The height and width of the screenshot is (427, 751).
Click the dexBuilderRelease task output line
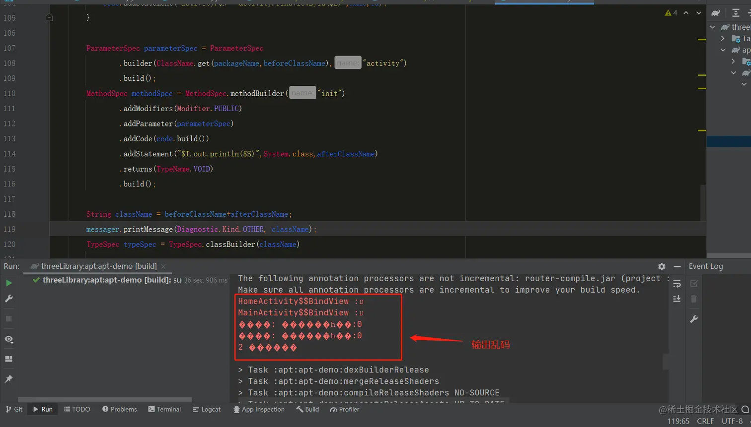(x=333, y=370)
